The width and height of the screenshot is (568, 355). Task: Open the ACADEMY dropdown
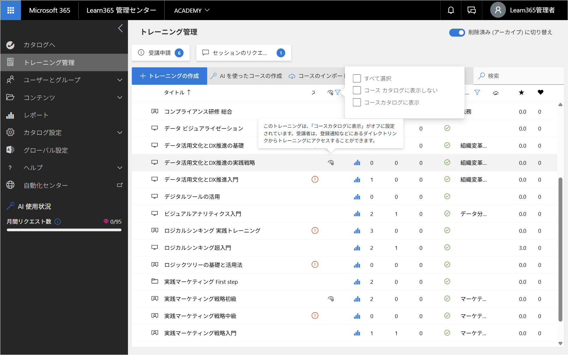click(192, 10)
